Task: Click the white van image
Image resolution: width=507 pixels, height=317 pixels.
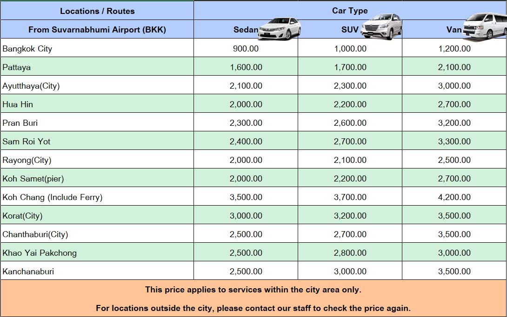Action: pos(485,26)
